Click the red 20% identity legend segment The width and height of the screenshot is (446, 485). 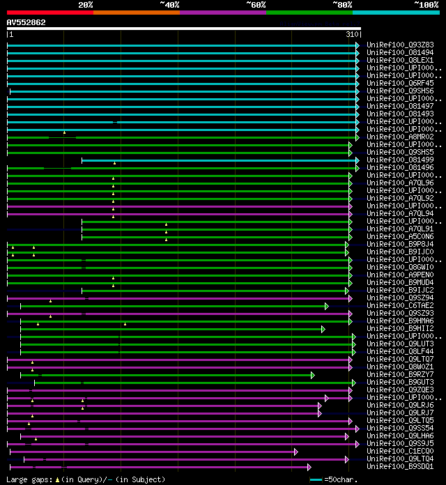pos(50,13)
